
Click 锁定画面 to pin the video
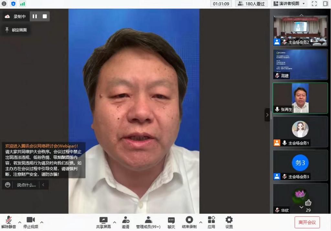[x=16, y=30]
